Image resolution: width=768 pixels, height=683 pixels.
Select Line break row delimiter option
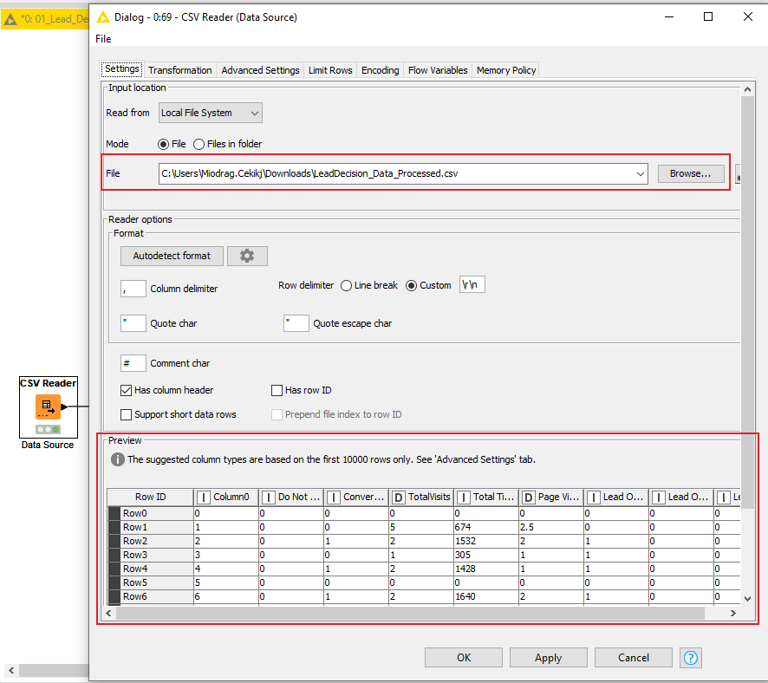tap(346, 286)
